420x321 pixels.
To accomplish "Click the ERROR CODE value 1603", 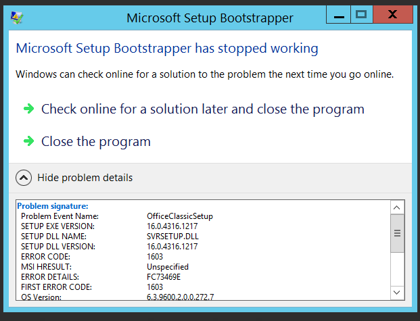I will pyautogui.click(x=155, y=257).
